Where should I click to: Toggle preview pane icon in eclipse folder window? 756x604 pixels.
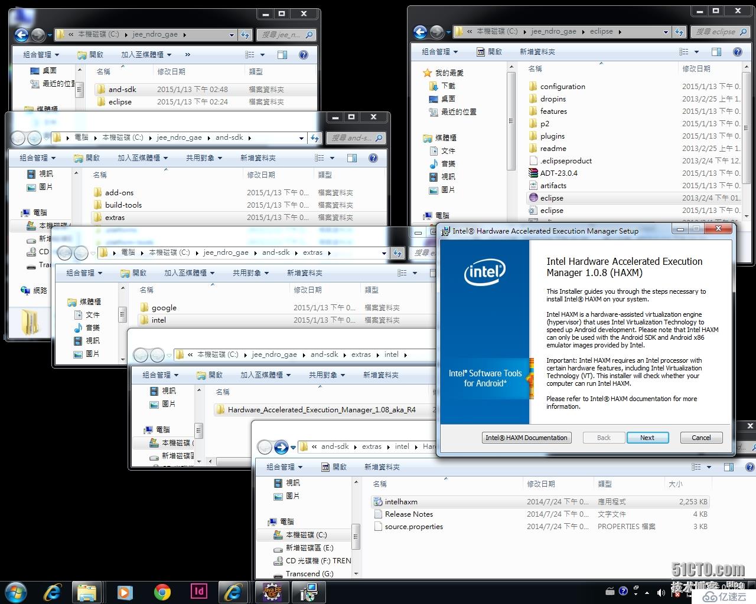pyautogui.click(x=716, y=52)
